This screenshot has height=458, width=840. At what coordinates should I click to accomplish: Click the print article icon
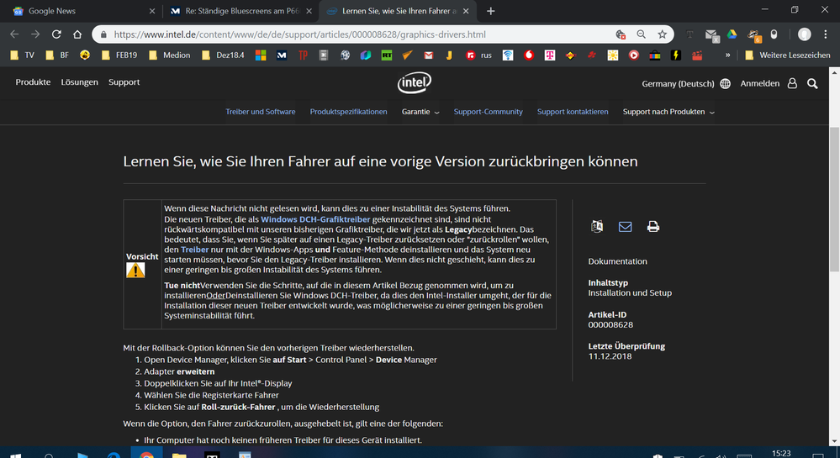pos(652,227)
